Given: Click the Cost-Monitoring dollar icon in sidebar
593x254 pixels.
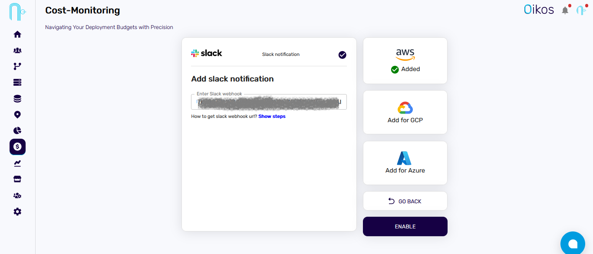Looking at the screenshot, I should (17, 147).
